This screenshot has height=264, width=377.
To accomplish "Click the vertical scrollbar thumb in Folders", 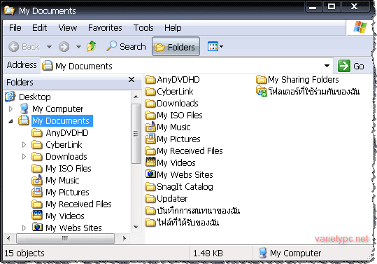I will [x=136, y=134].
